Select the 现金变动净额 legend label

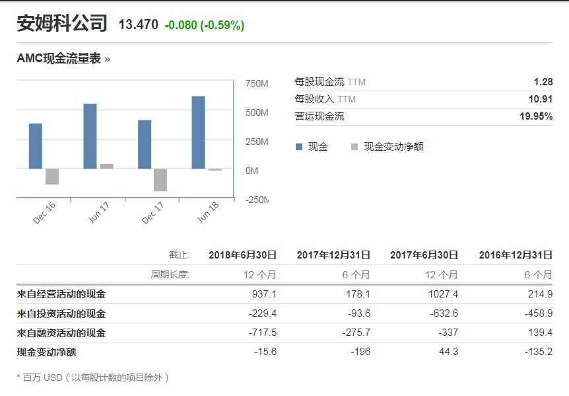393,146
